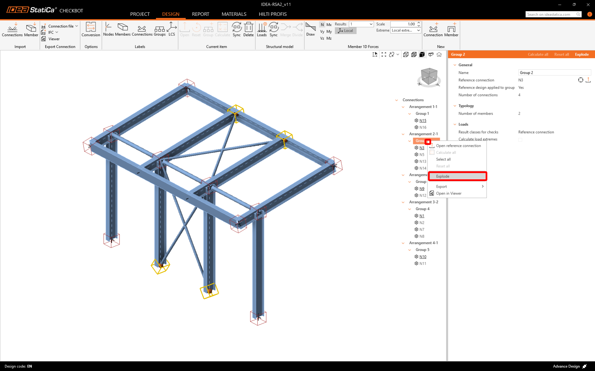This screenshot has width=595, height=371.
Task: Click the Group 2 Name field
Action: coord(554,73)
